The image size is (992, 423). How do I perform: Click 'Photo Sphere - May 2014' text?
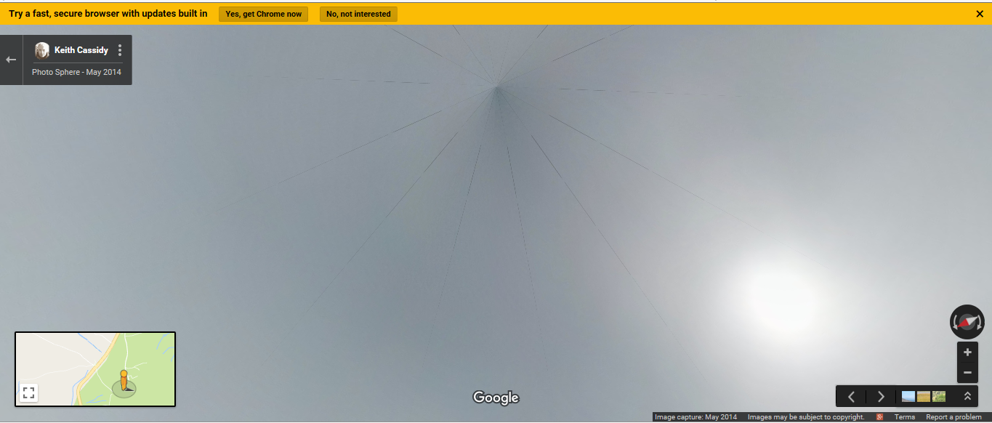pos(76,72)
